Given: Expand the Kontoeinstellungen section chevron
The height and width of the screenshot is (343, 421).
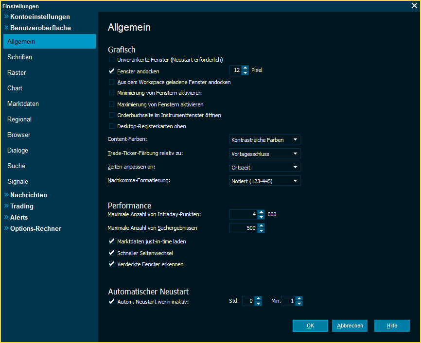Looking at the screenshot, I should [7, 17].
